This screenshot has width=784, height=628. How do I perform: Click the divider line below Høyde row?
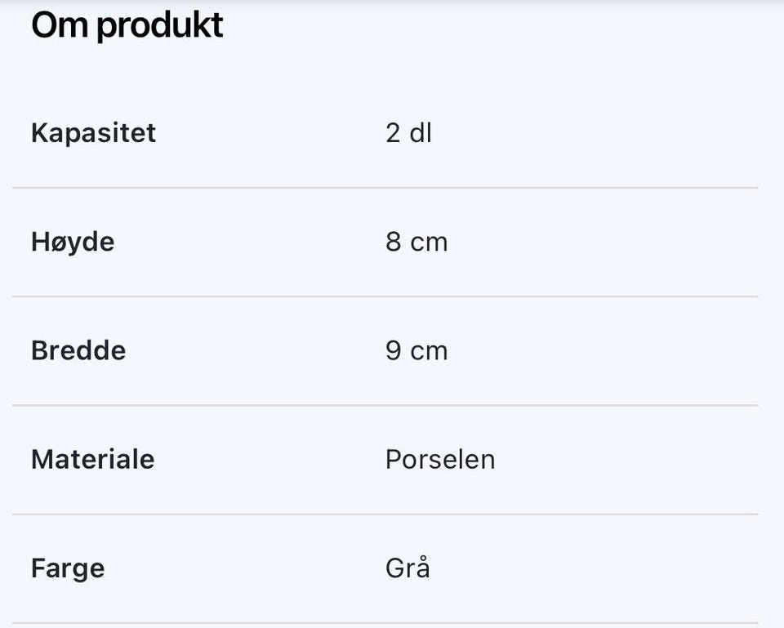(x=385, y=296)
